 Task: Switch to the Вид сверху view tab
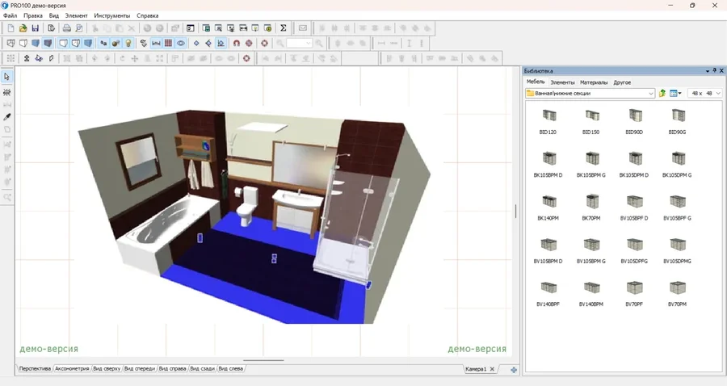click(x=106, y=369)
